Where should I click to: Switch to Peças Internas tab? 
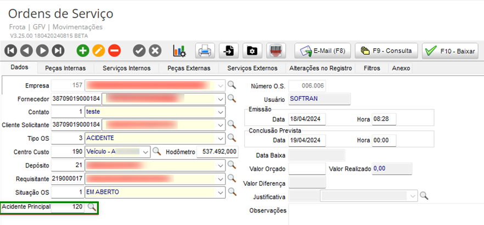(x=65, y=68)
